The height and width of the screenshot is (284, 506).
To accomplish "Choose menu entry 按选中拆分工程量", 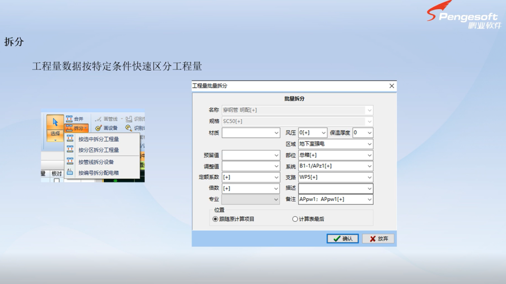I will click(98, 139).
